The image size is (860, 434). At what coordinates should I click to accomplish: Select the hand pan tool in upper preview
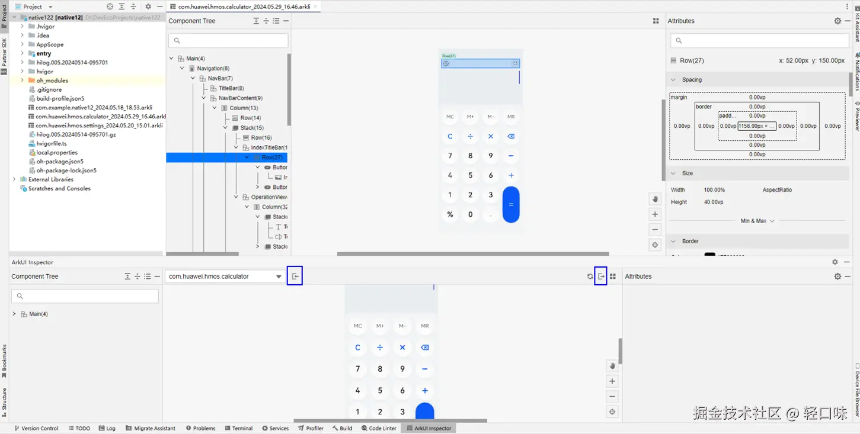655,199
